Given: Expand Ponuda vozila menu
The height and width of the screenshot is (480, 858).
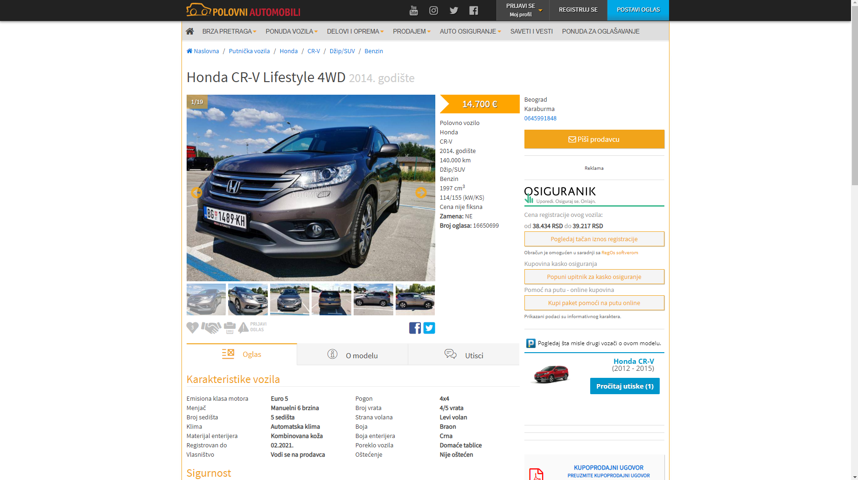Looking at the screenshot, I should click(x=292, y=31).
